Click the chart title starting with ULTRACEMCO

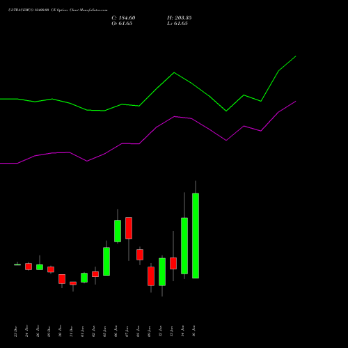58,10
